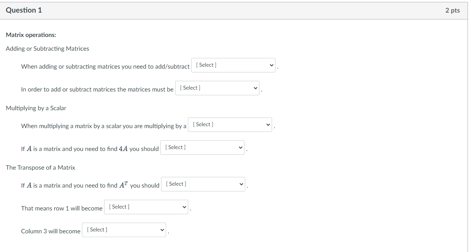Image resolution: width=471 pixels, height=252 pixels.
Task: Click the text 'Column 3 will become'
Action: 51,231
